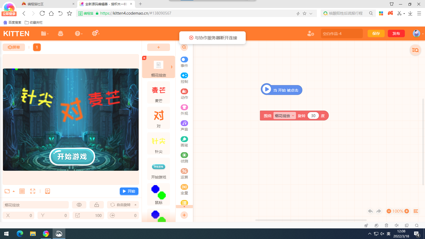Click the invite collaborator icon

(311, 33)
